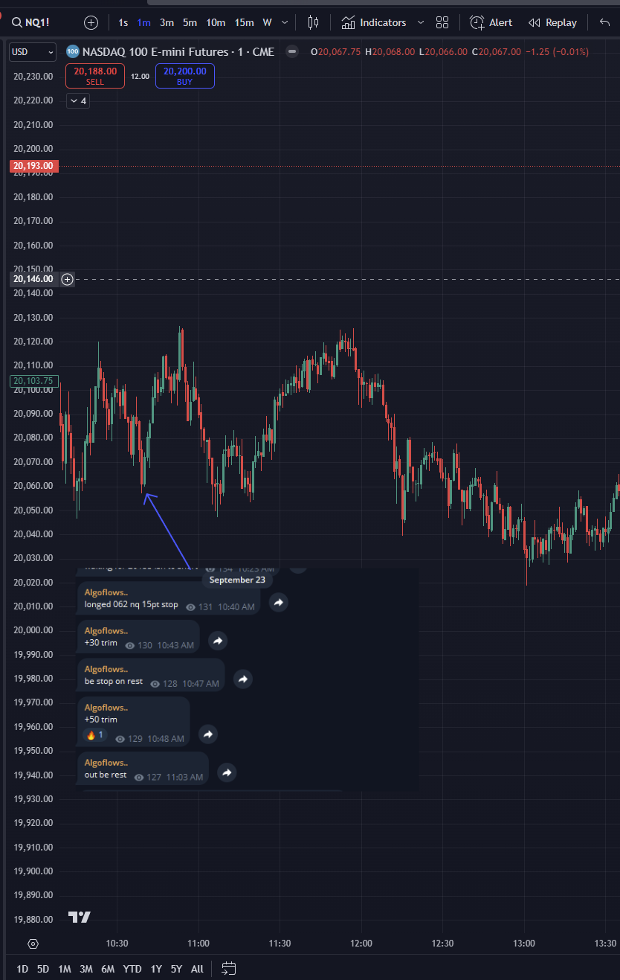Select the 15m timeframe
This screenshot has height=980, width=620.
pos(244,22)
